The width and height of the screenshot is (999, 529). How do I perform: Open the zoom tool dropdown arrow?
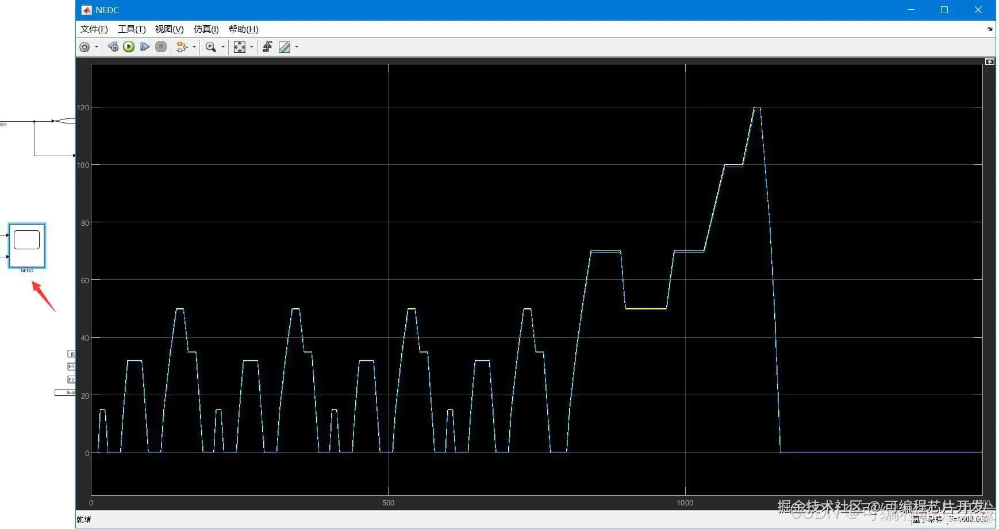point(223,47)
